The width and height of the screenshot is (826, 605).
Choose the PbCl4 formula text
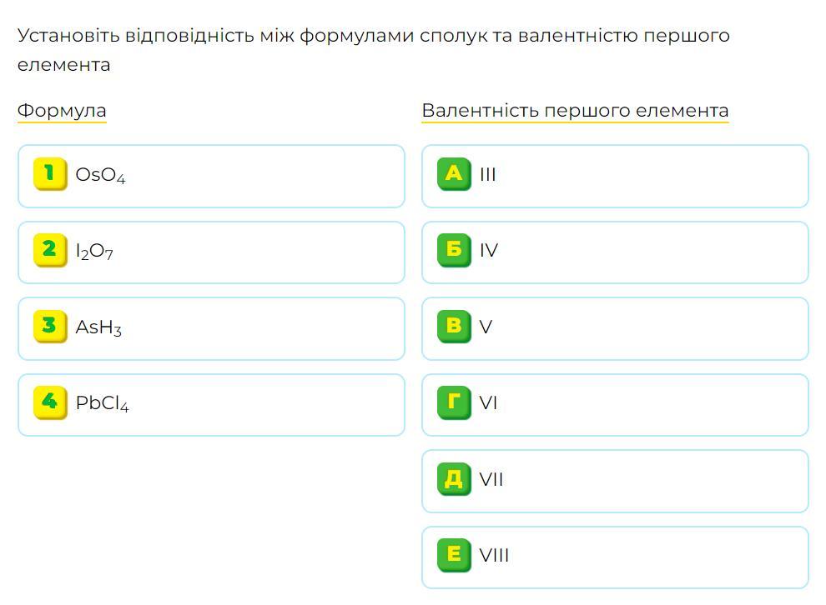(102, 403)
